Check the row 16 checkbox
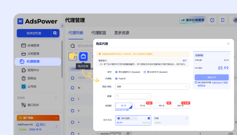 pos(72,88)
